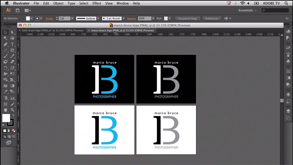Open the Symbols panel icon
The height and width of the screenshot is (165, 293).
(288, 61)
